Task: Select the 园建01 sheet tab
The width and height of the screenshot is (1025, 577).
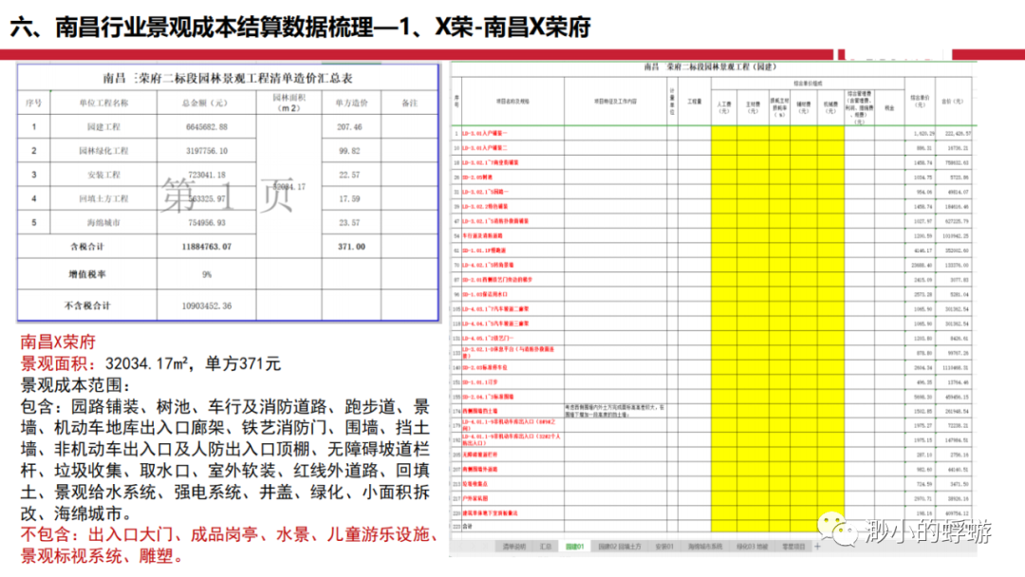Action: (x=574, y=547)
